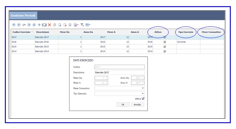
Task: Open the purple save/export toolbar menu
Action: click(76, 25)
